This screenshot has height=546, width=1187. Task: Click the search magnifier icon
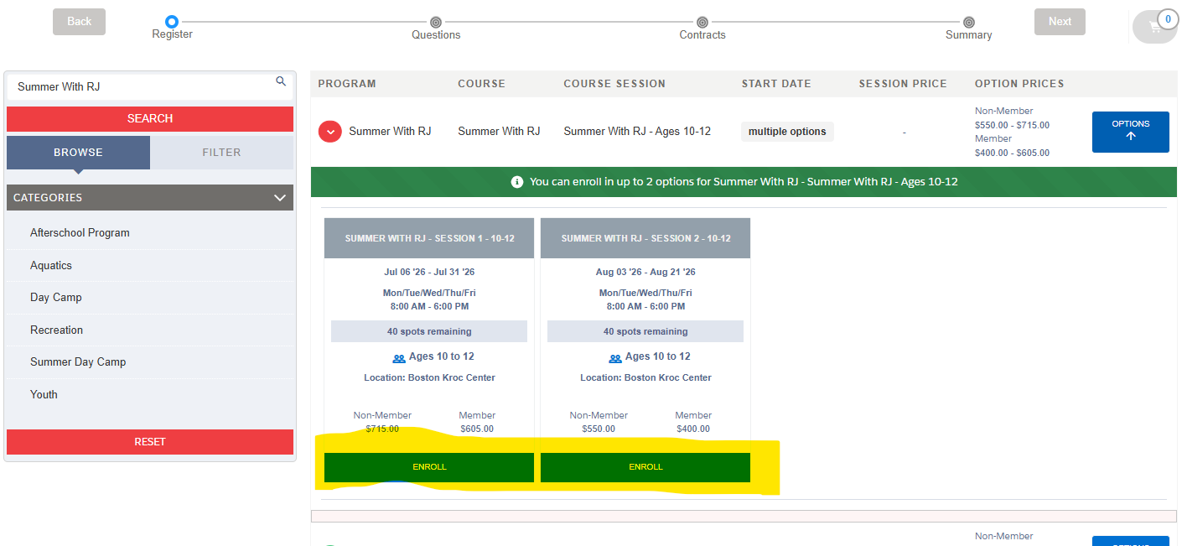[x=281, y=81]
